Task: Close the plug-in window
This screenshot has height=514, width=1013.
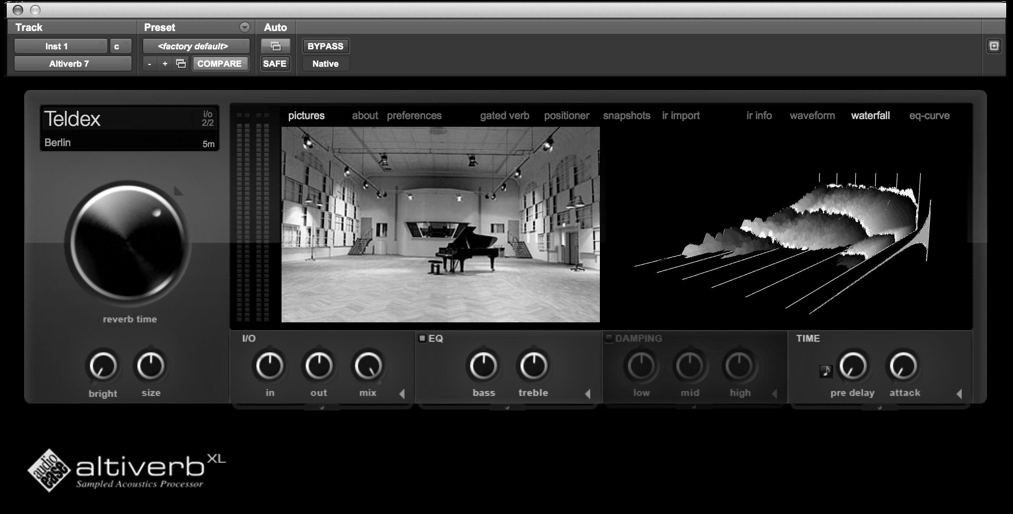Action: (x=18, y=10)
